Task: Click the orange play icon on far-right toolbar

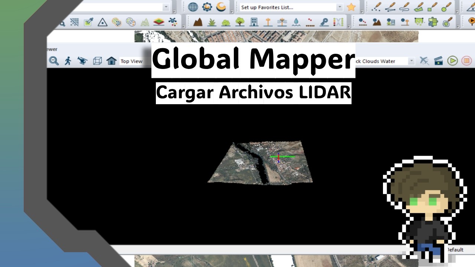Action: [472, 22]
